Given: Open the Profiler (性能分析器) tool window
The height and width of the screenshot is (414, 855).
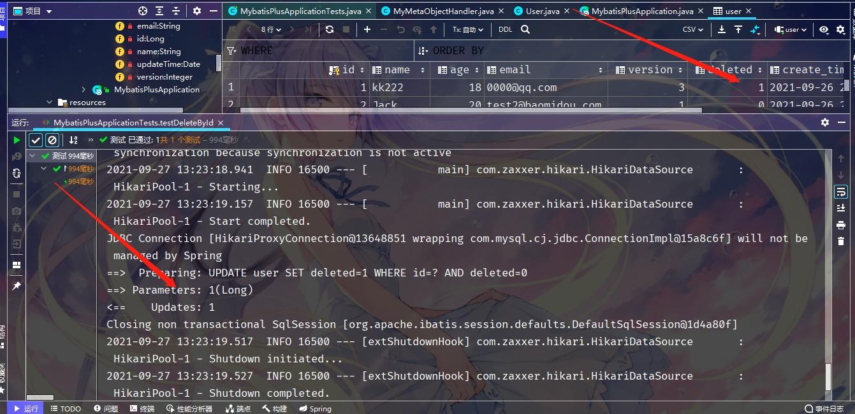Looking at the screenshot, I should pos(189,408).
